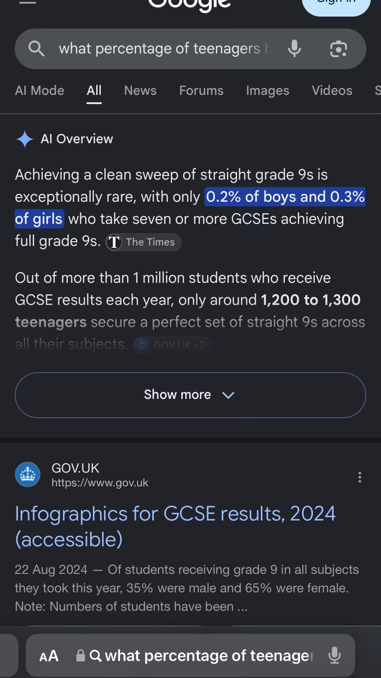Open three-dot menu for GOV.UK result
Screen dimensions: 381x678
pos(360,477)
